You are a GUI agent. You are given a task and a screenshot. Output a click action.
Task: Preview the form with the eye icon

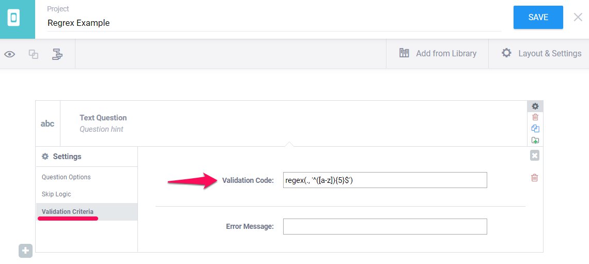click(9, 54)
